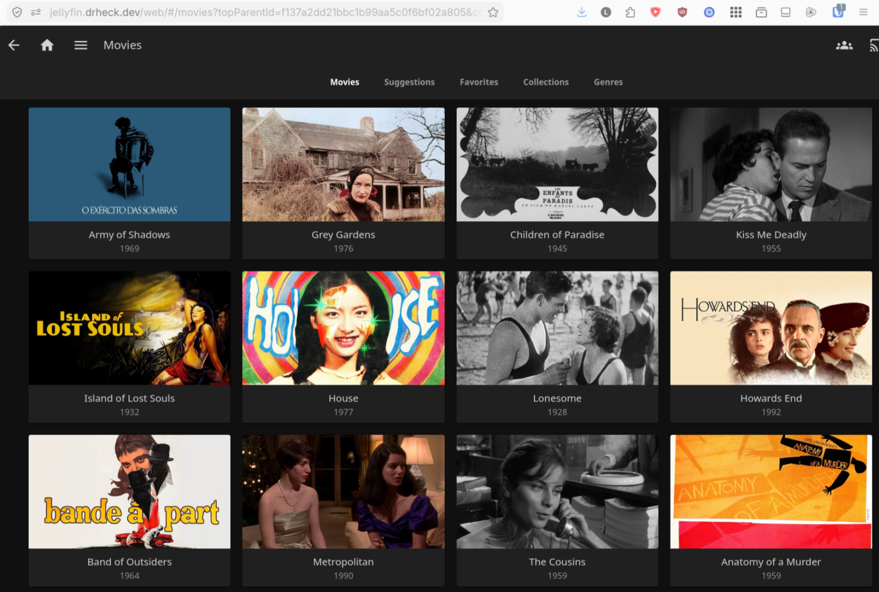The image size is (879, 592).
Task: Go to Jellyfin home icon
Action: click(x=47, y=45)
